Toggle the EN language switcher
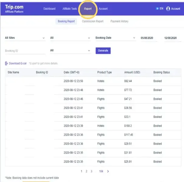184x182 pixels. coord(159,9)
